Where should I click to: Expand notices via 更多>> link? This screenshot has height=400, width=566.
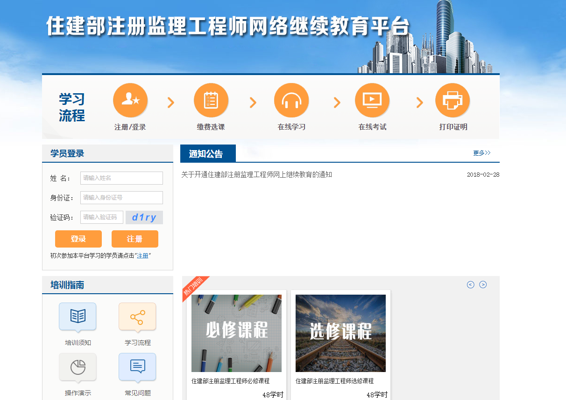click(481, 153)
